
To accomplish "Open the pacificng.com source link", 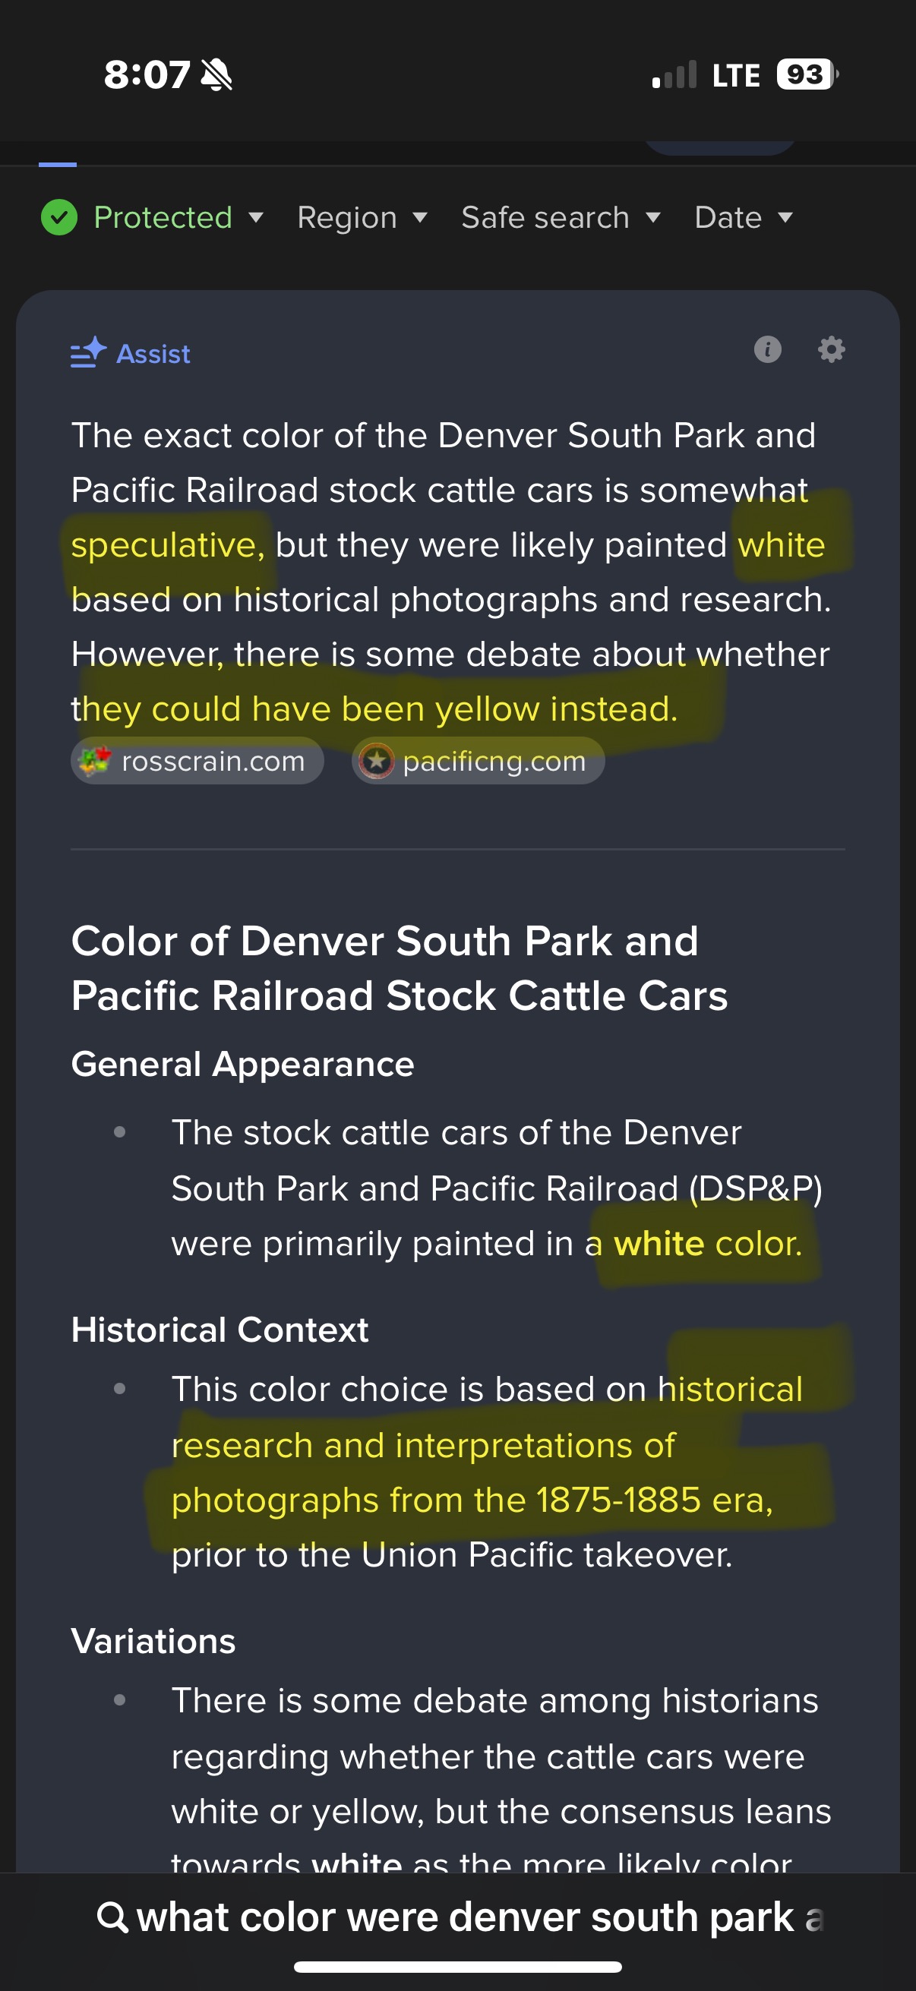I will click(494, 762).
